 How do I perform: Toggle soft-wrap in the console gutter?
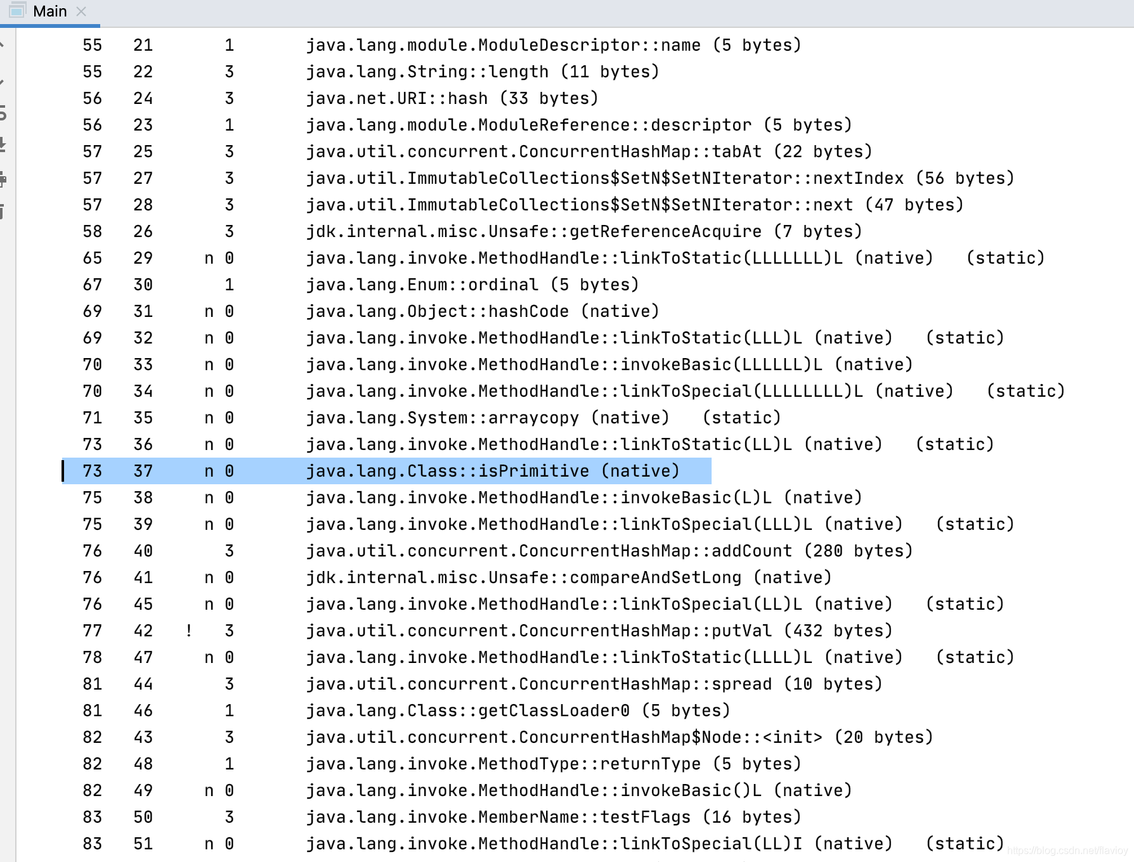[3, 114]
